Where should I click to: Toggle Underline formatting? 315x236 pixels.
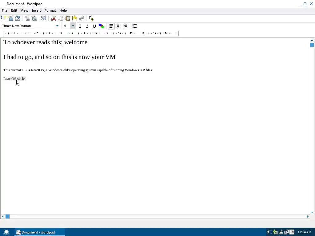[94, 26]
